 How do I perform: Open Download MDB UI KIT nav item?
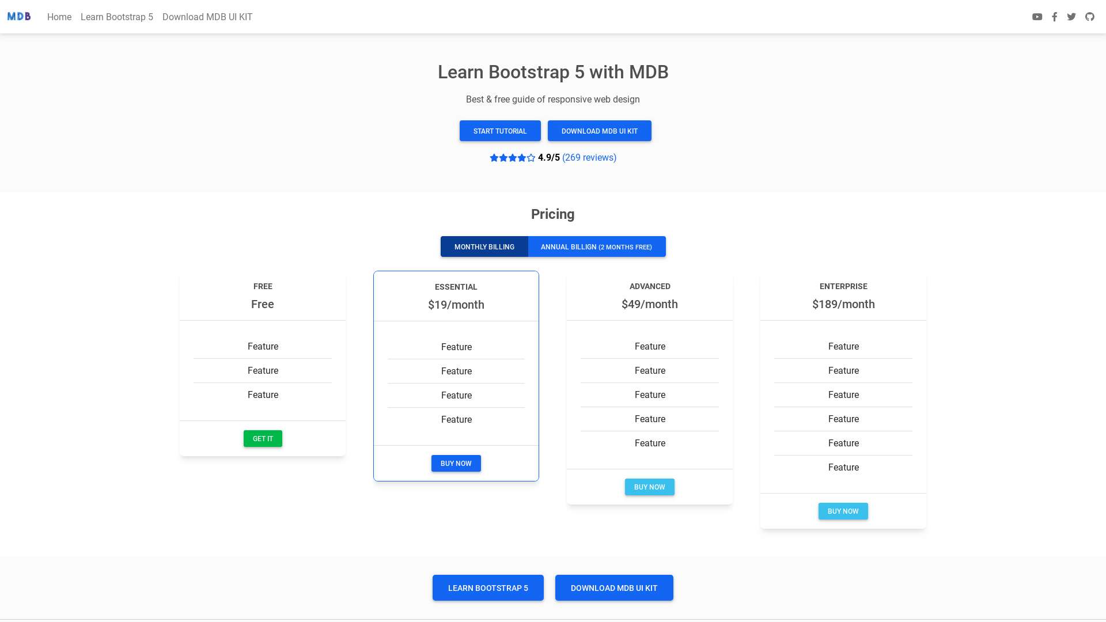[x=207, y=17]
